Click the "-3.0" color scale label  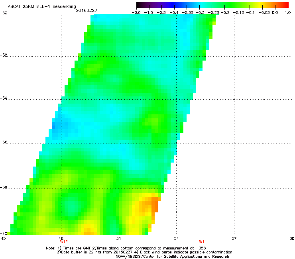(136, 13)
